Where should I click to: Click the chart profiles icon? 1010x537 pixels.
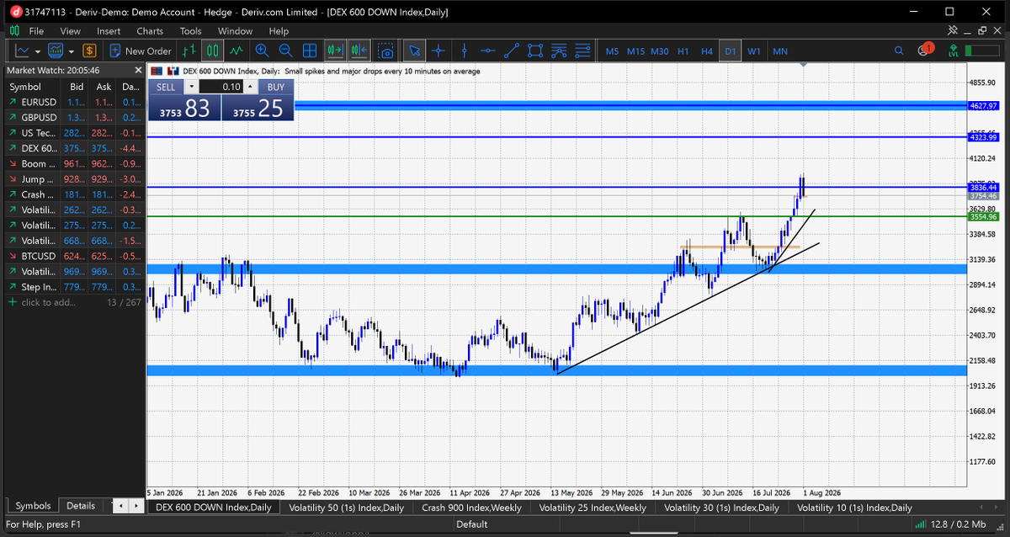[x=56, y=51]
